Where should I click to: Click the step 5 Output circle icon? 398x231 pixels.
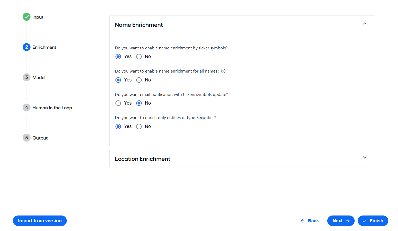click(27, 138)
